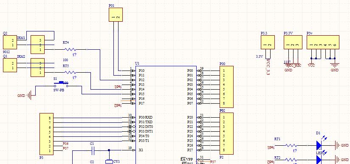Select the Q2 9012 transistor block

click(x=10, y=42)
